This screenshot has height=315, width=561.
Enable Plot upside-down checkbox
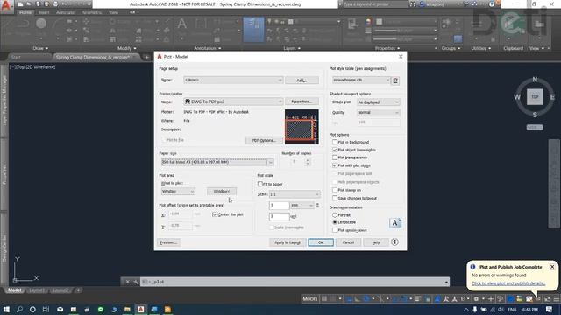click(335, 230)
